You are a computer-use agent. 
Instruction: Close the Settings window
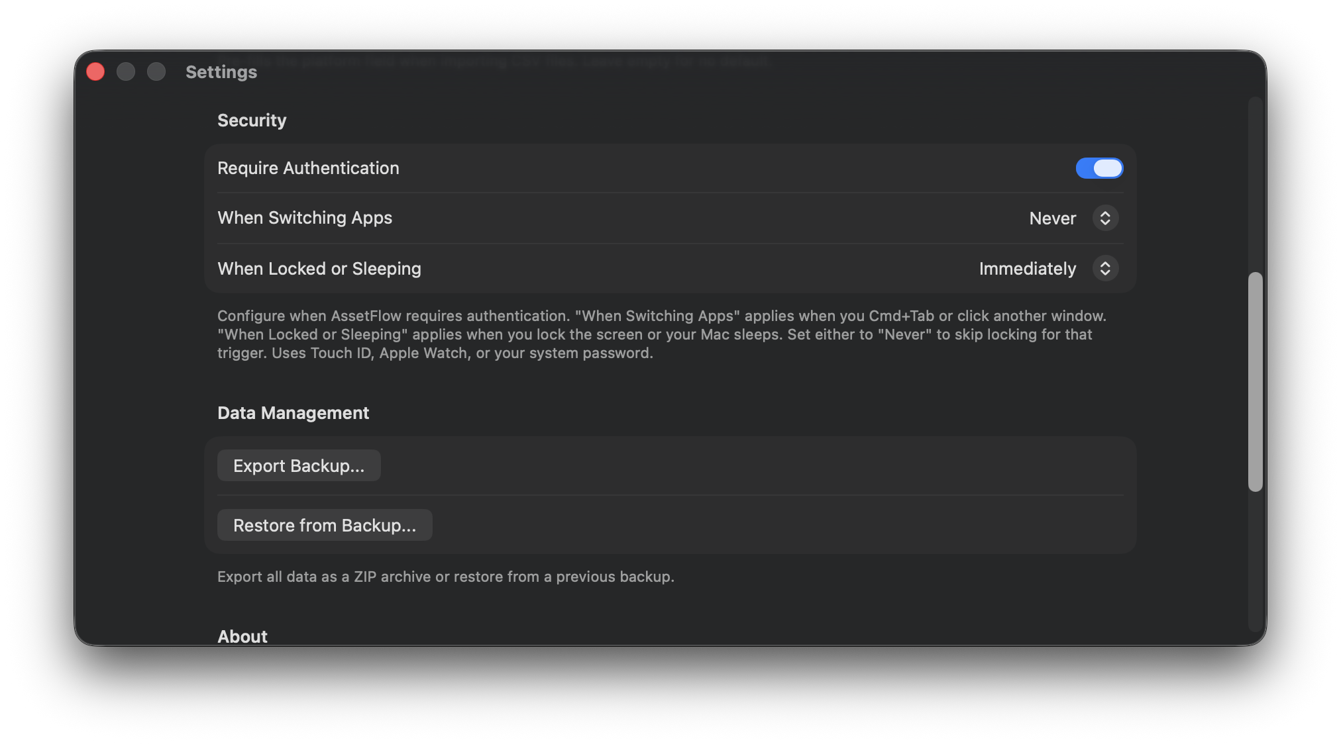tap(95, 71)
